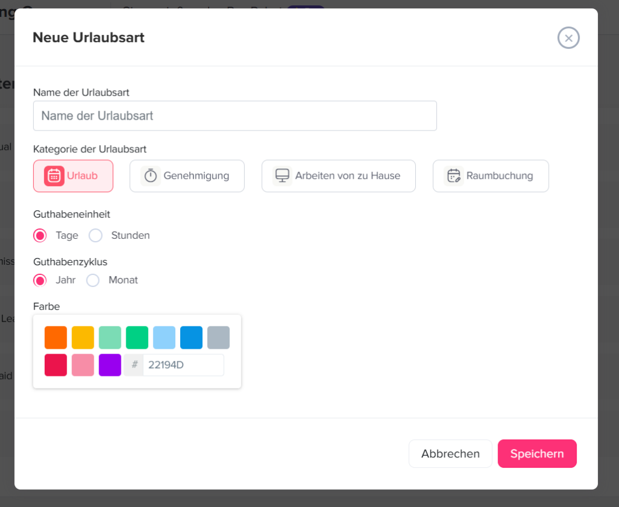Choose Monat as Guthabenzyklus

click(93, 280)
